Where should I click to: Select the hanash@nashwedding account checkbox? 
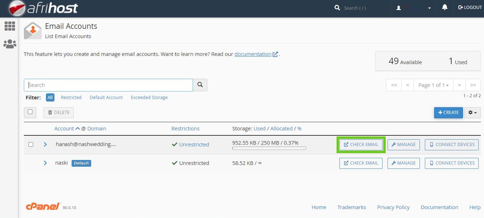pos(31,145)
